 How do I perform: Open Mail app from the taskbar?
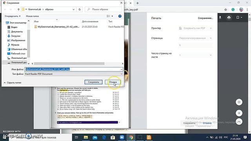pyautogui.click(x=95, y=137)
